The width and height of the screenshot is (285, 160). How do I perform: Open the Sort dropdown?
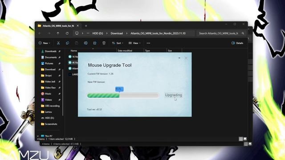point(118,43)
